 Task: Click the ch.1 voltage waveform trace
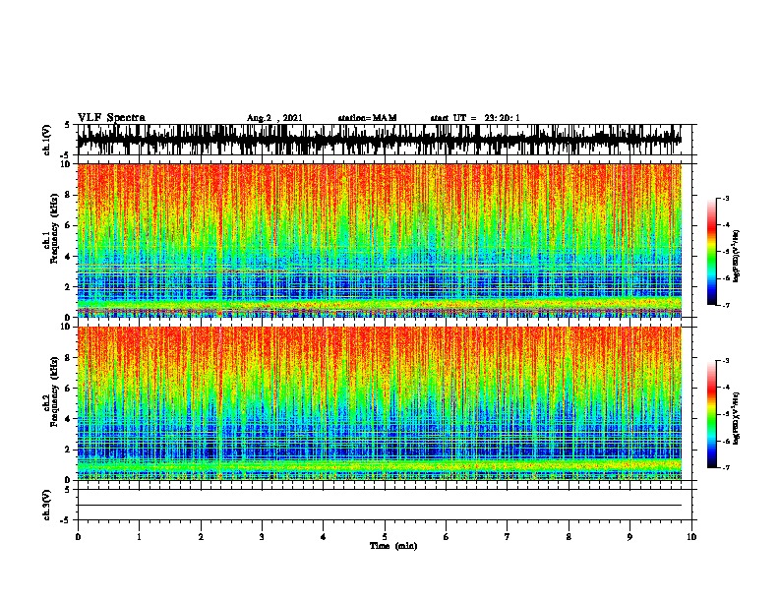click(380, 140)
